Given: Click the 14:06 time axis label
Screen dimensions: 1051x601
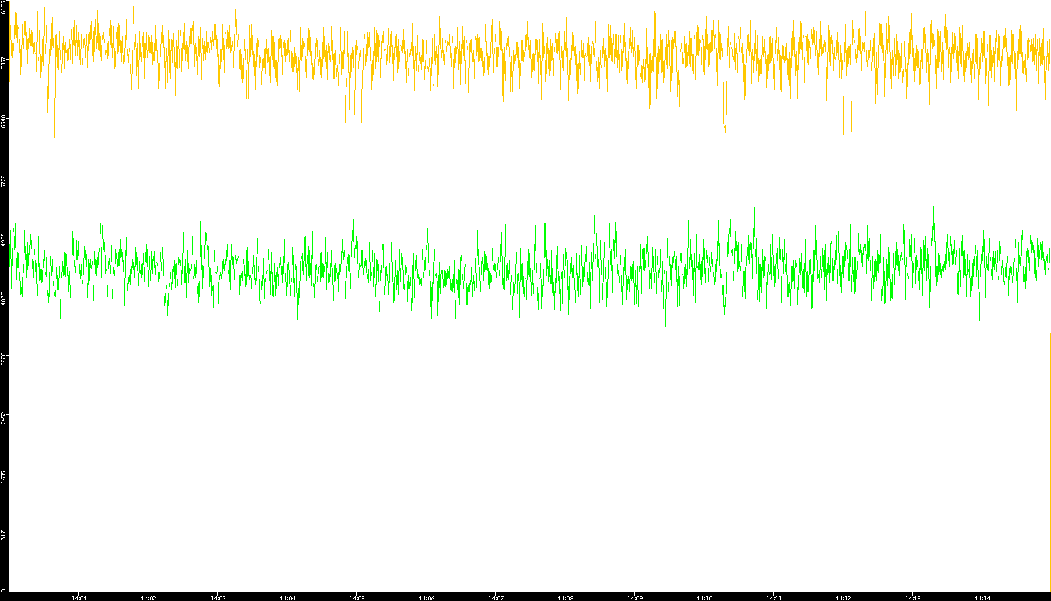Looking at the screenshot, I should (426, 598).
